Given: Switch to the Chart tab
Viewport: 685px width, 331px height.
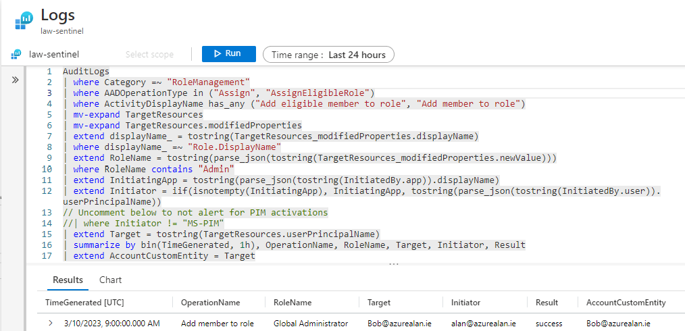Looking at the screenshot, I should click(x=110, y=280).
